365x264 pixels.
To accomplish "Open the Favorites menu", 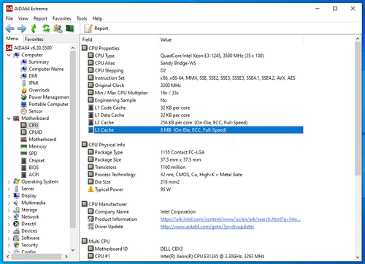I will coord(62,18).
